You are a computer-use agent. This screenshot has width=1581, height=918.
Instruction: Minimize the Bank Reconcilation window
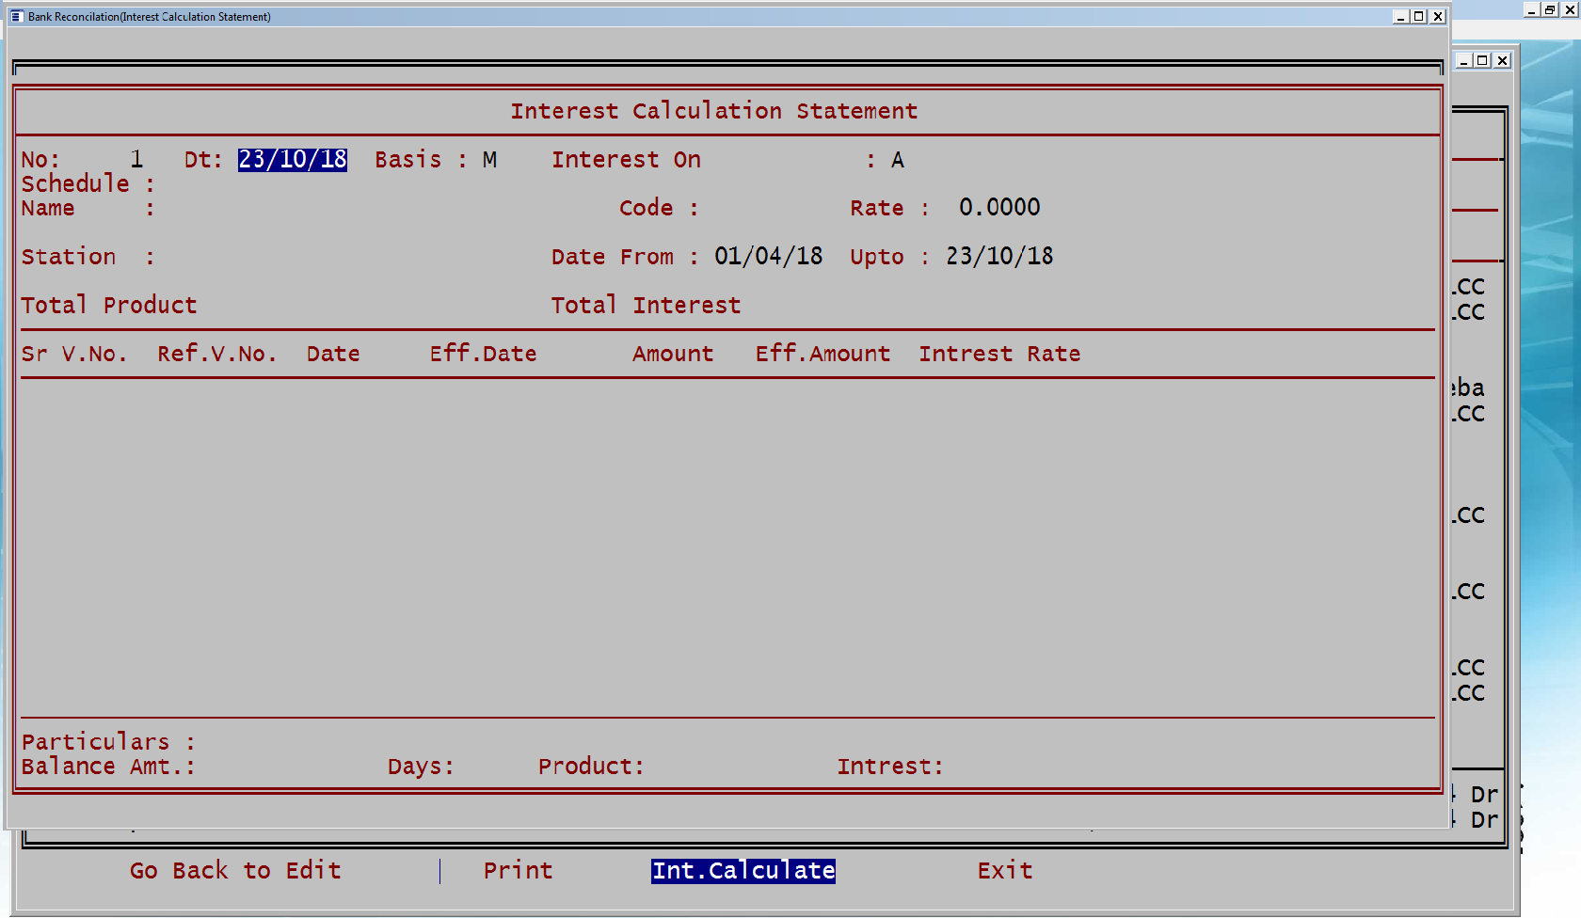(1400, 17)
